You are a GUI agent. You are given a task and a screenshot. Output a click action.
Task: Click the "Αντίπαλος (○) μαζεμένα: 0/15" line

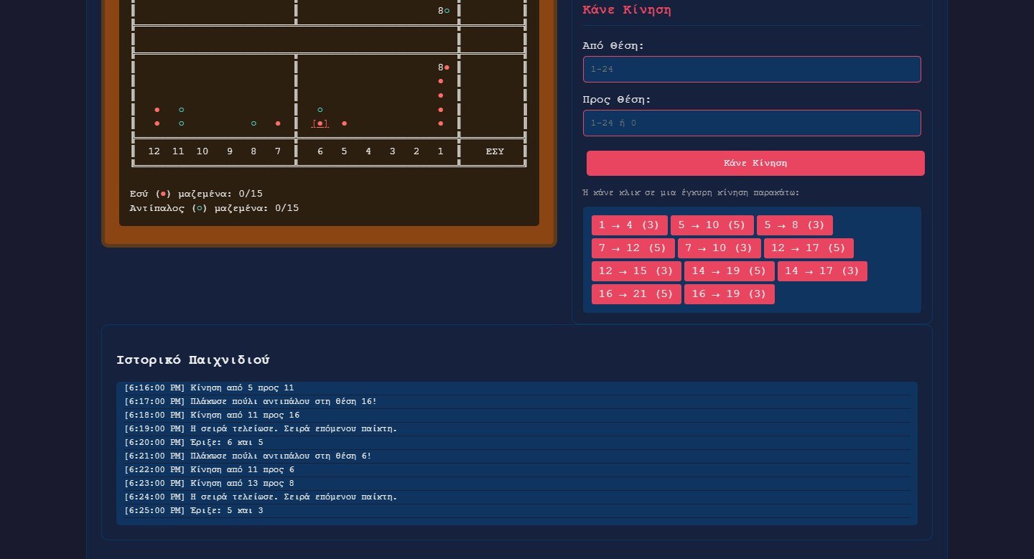(x=214, y=208)
